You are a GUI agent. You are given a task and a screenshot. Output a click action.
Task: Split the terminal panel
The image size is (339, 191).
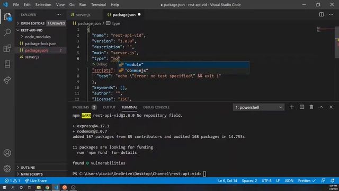(301, 107)
